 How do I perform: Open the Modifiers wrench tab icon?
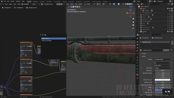tap(137, 60)
